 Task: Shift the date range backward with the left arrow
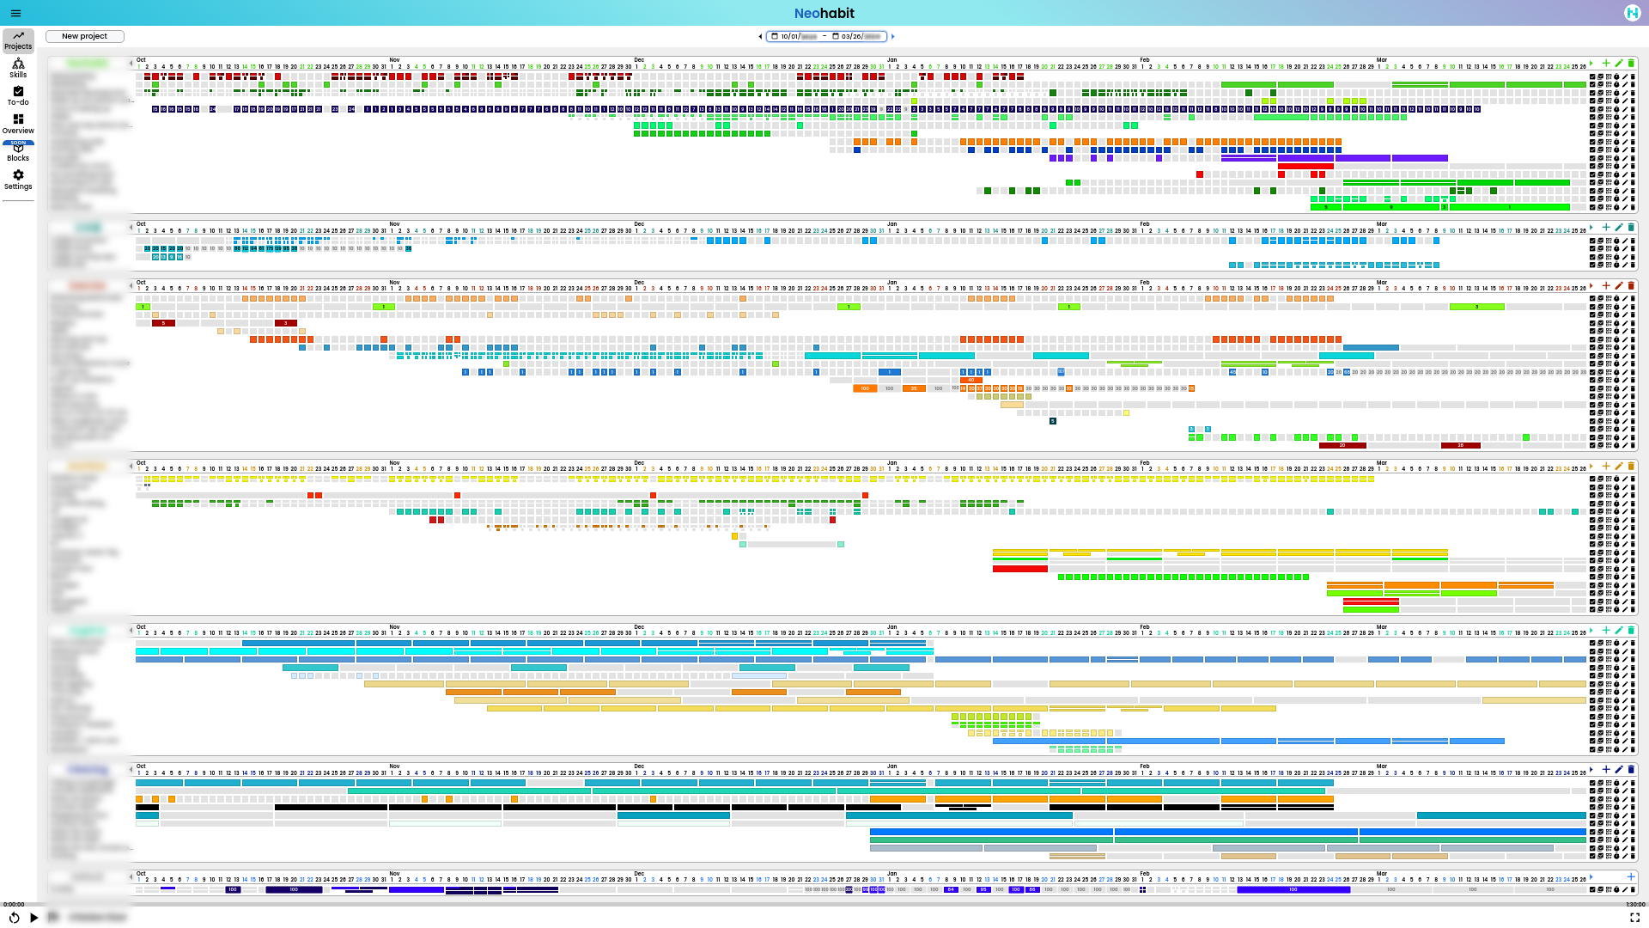pos(760,37)
